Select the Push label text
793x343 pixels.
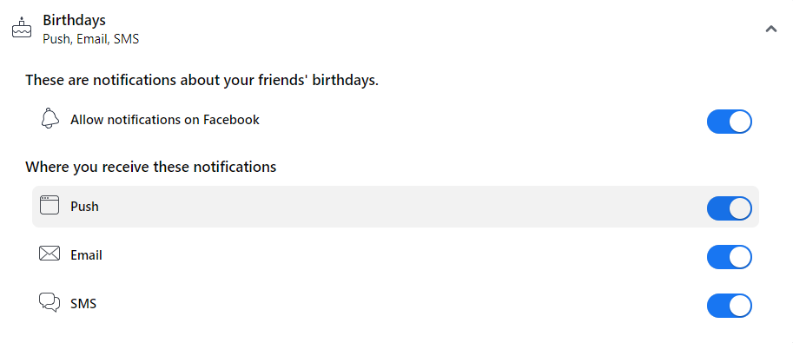coord(84,207)
